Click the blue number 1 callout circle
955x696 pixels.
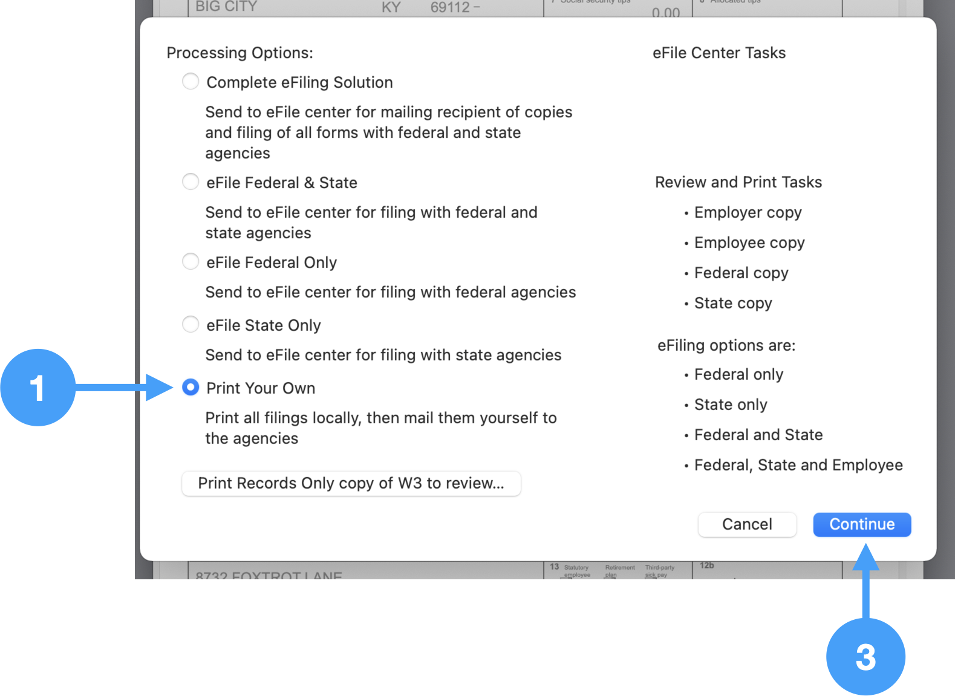tap(37, 388)
